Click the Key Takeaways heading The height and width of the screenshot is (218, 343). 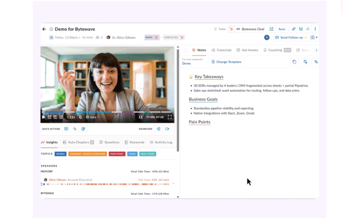click(209, 76)
